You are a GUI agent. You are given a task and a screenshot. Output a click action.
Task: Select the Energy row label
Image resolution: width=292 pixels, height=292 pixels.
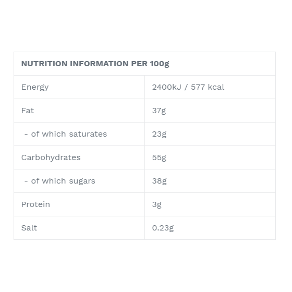tap(35, 88)
